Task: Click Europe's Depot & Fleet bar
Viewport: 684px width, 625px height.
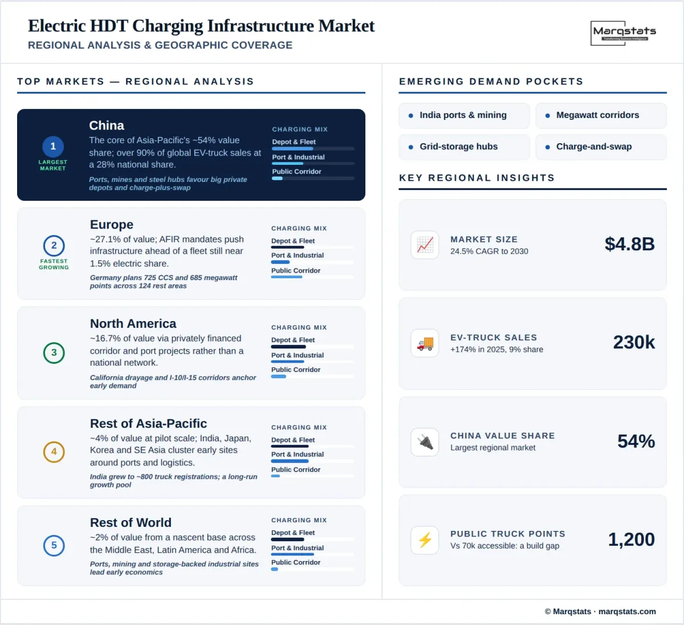Action: (312, 247)
